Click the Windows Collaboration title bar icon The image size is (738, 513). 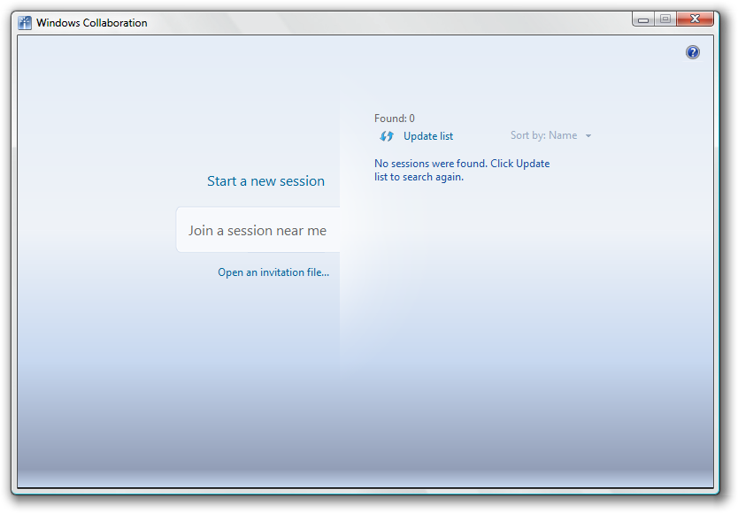25,23
